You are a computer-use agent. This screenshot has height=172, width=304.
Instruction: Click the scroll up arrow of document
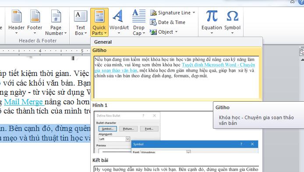[302, 60]
